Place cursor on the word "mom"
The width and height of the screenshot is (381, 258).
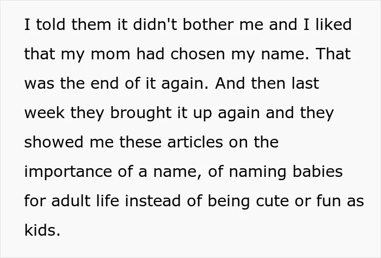click(110, 54)
